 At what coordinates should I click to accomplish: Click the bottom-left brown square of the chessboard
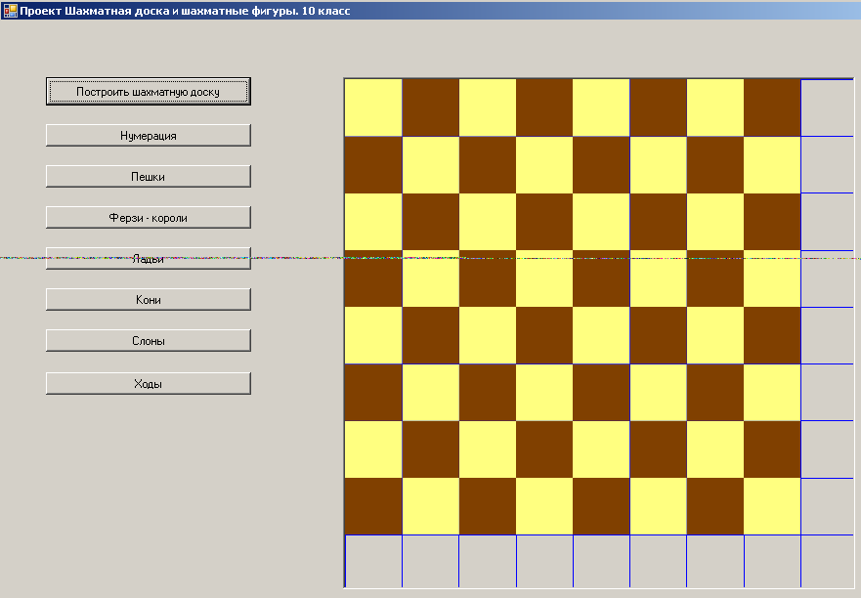[x=373, y=506]
